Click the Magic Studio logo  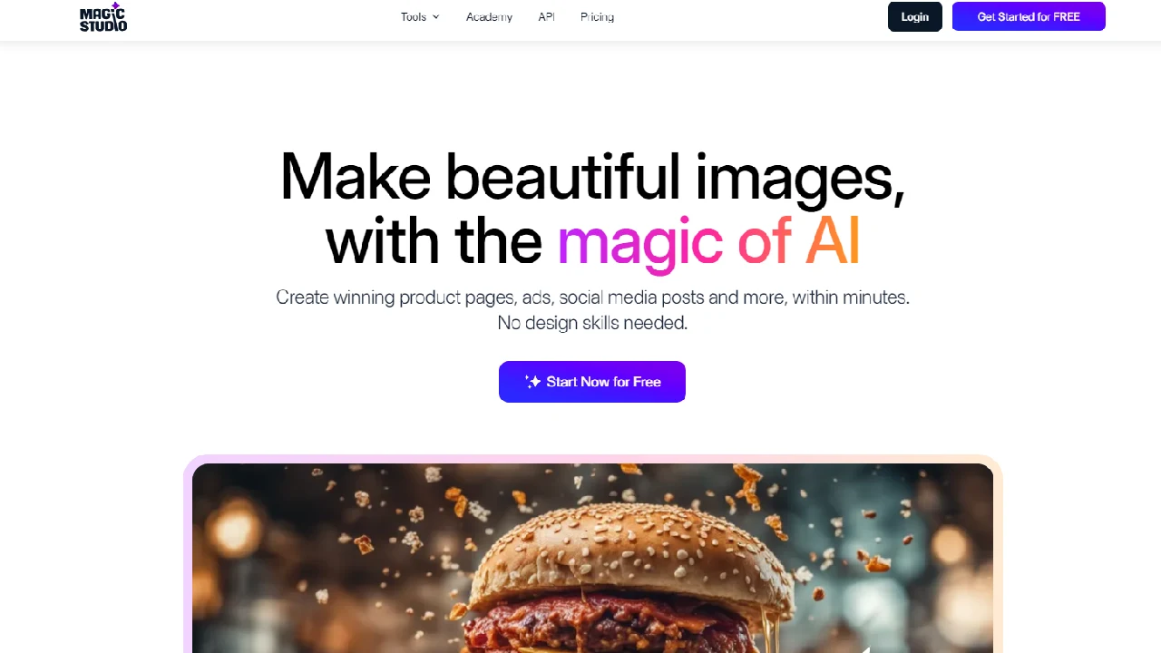103,17
